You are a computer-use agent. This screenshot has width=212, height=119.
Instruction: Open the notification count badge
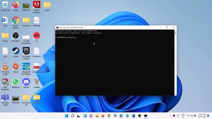(208, 116)
